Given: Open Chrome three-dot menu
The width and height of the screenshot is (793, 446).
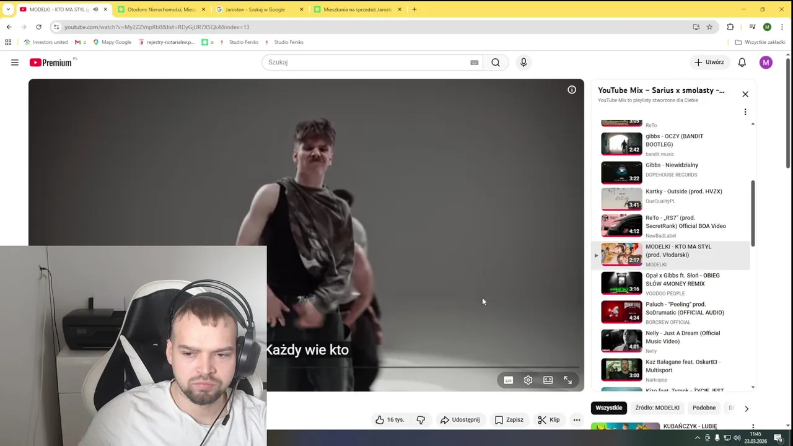Looking at the screenshot, I should pos(782,27).
